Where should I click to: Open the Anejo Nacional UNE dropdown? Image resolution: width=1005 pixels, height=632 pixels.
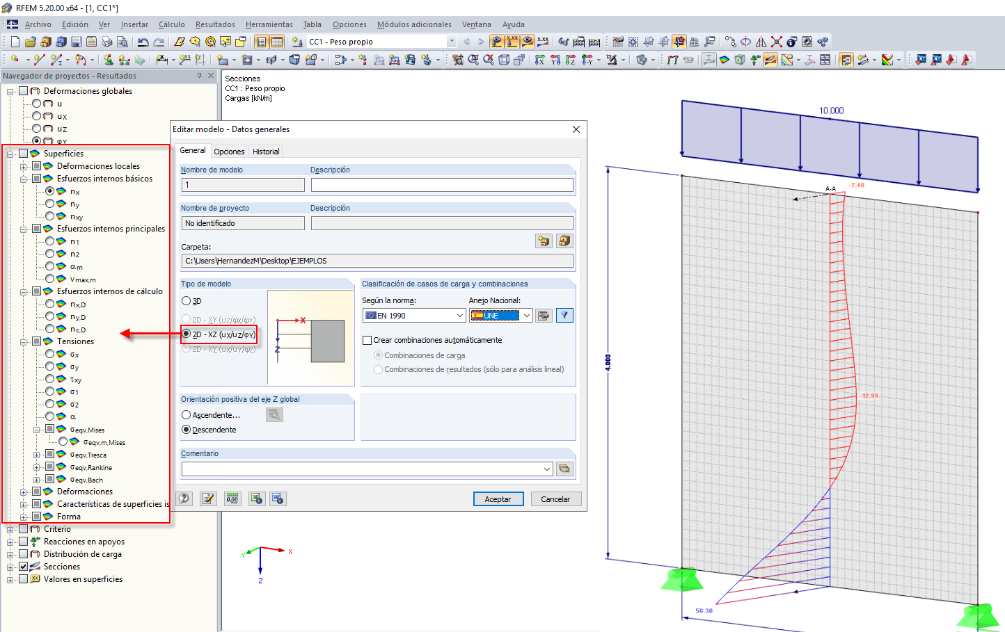(527, 316)
